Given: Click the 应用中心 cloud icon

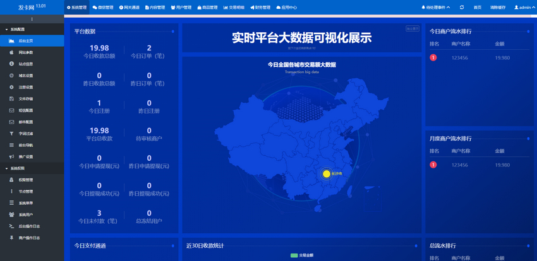Looking at the screenshot, I should tap(279, 8).
